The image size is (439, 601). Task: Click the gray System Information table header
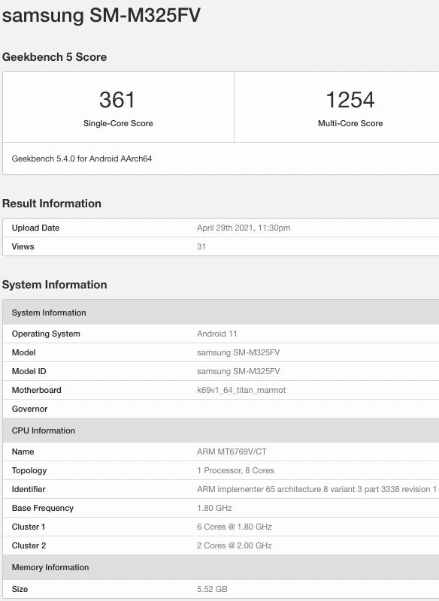pos(221,313)
